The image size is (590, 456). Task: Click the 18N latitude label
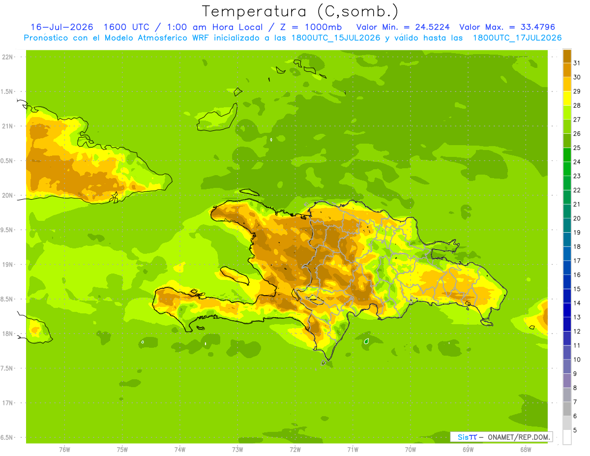[x=8, y=334]
